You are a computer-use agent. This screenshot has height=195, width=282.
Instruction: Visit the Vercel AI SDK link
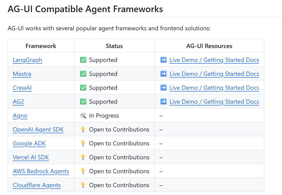(x=31, y=157)
